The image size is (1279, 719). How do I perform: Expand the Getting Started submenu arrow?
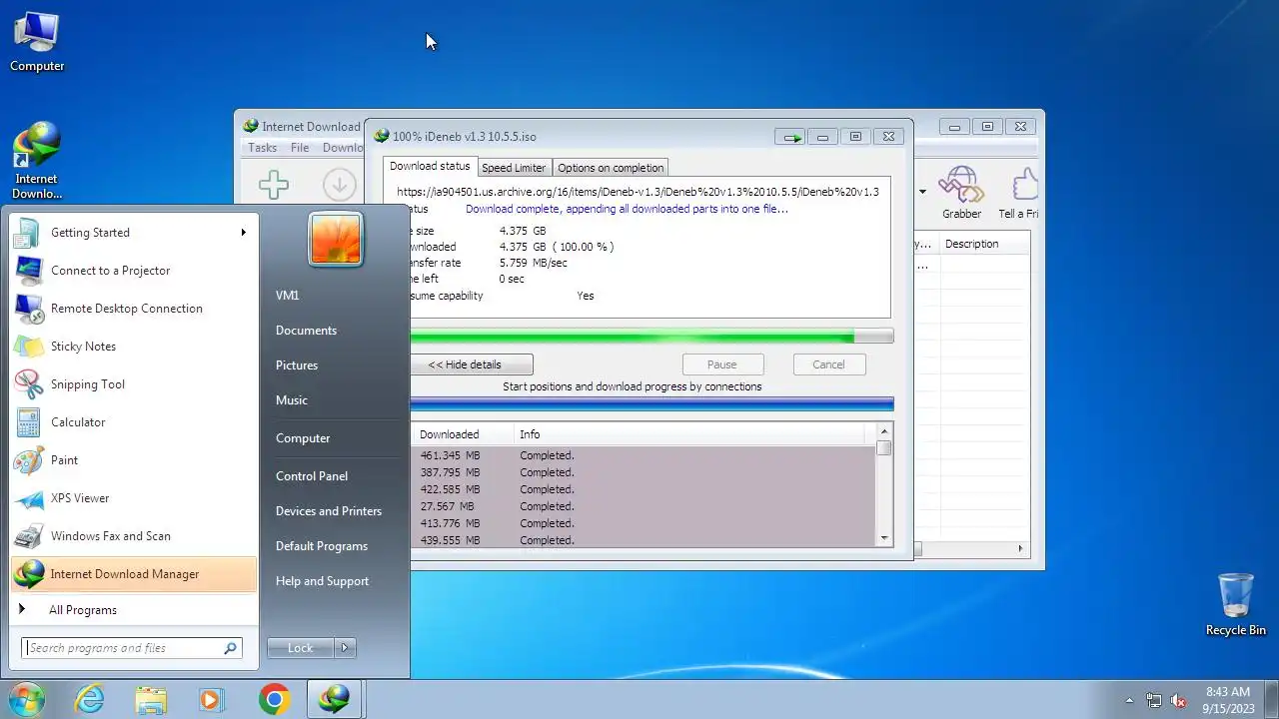(x=243, y=233)
